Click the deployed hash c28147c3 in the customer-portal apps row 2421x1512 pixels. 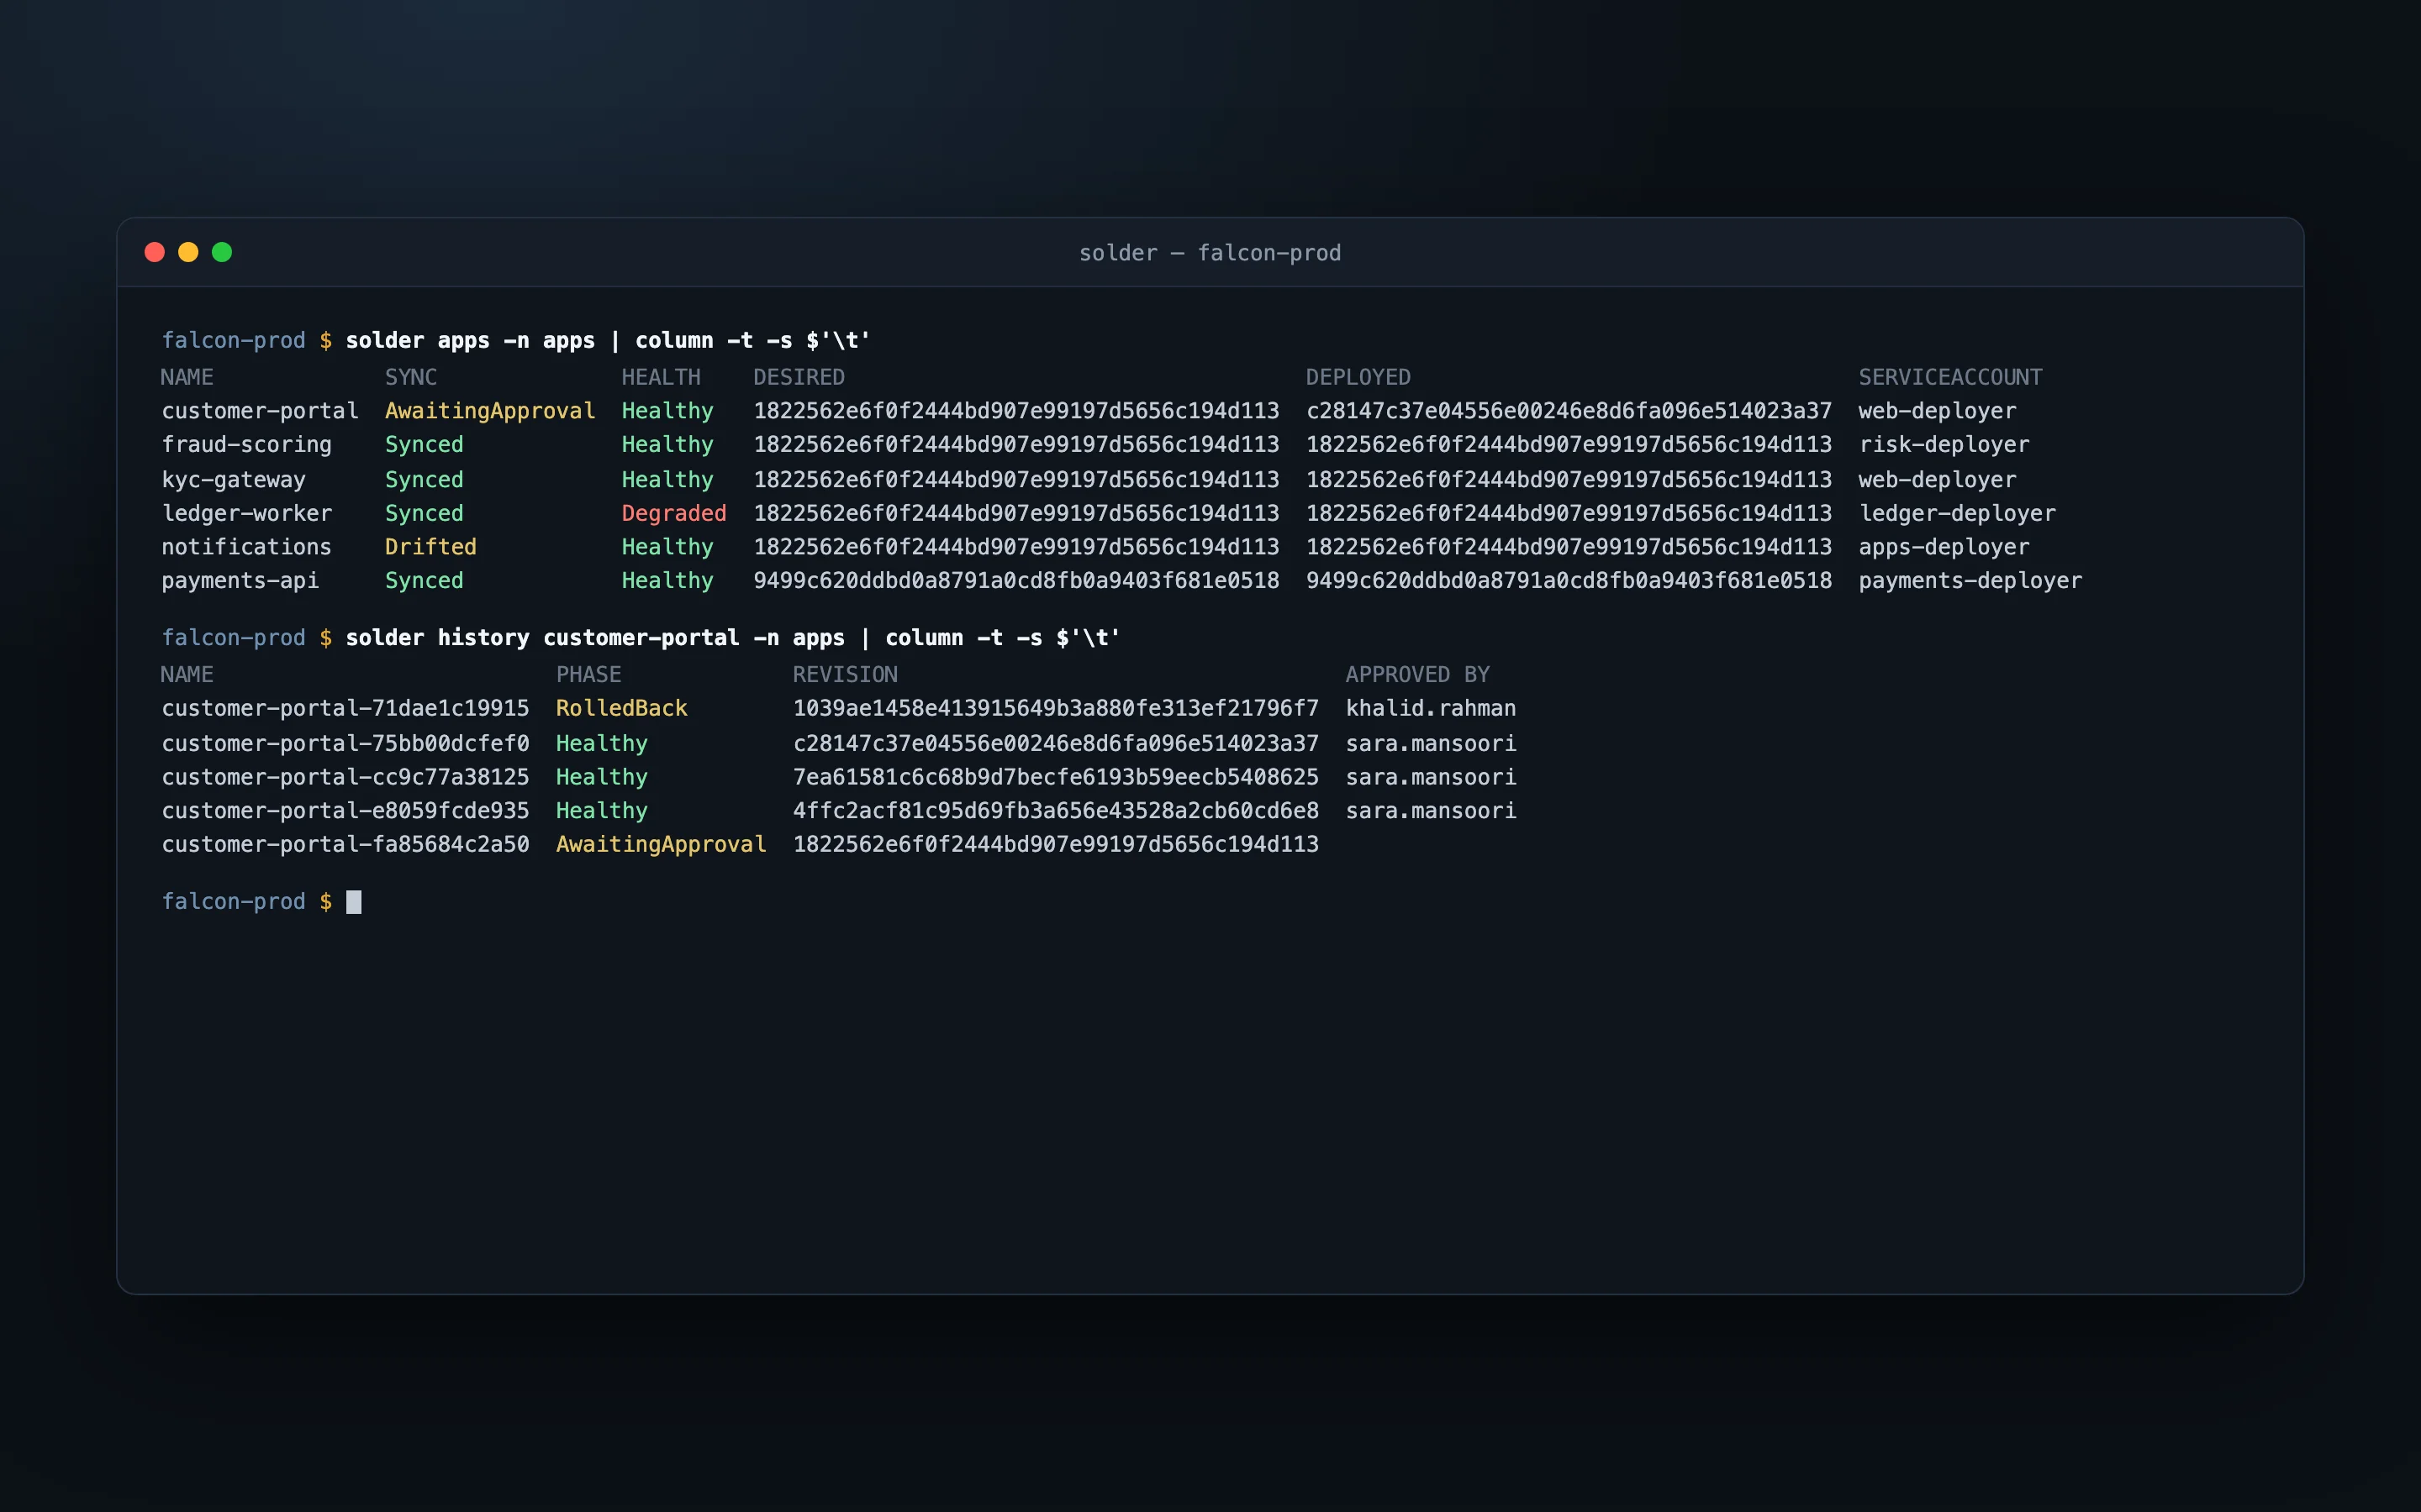pyautogui.click(x=1569, y=411)
